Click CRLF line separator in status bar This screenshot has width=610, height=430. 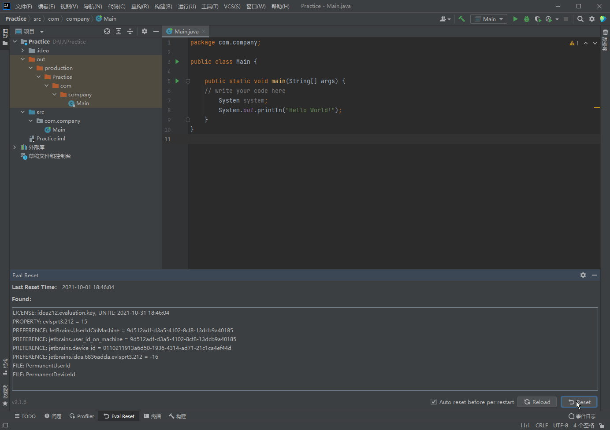point(542,426)
